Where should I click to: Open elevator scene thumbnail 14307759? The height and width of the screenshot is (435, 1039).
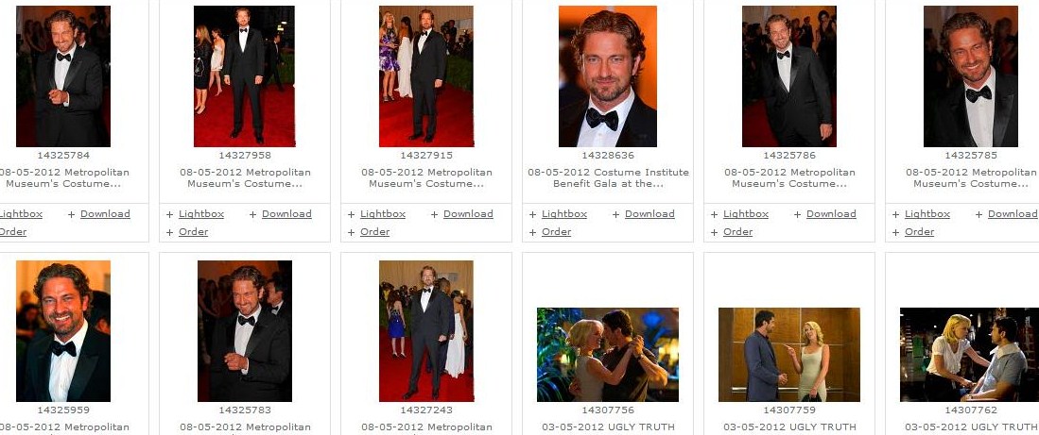click(789, 355)
